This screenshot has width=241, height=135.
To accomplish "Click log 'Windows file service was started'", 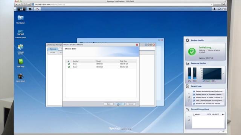I will tap(208, 103).
